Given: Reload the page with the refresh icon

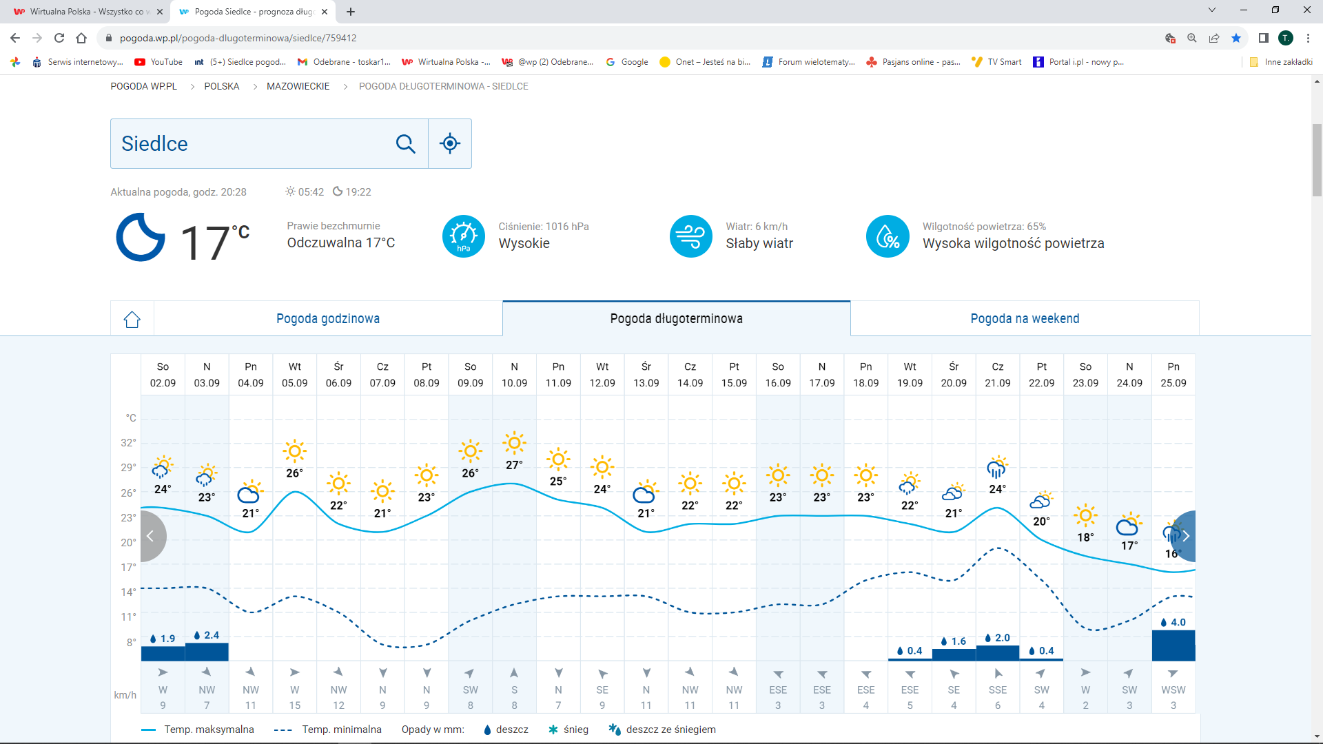Looking at the screenshot, I should 59,38.
